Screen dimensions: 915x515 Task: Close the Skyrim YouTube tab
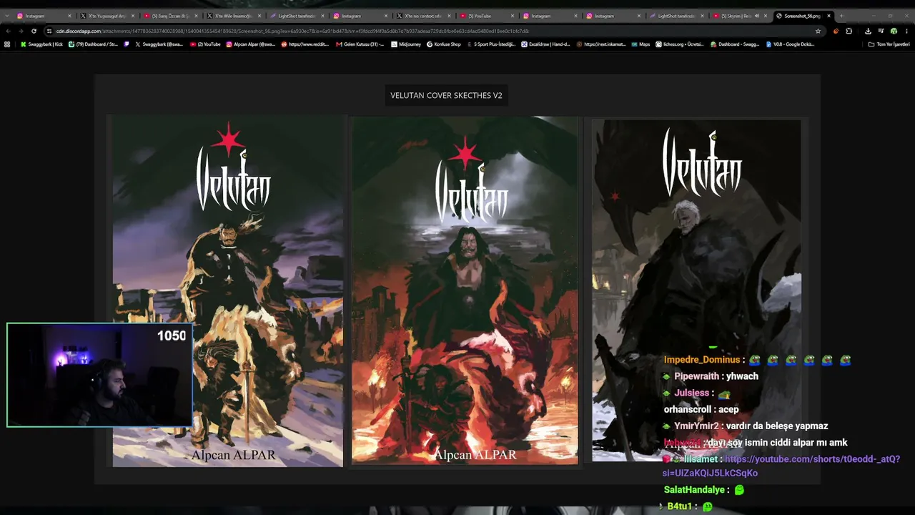pos(766,16)
